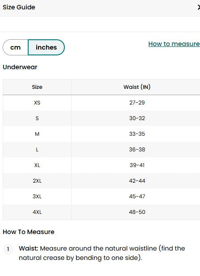200x276 pixels.
Task: Select the inches unit toggle
Action: (46, 47)
